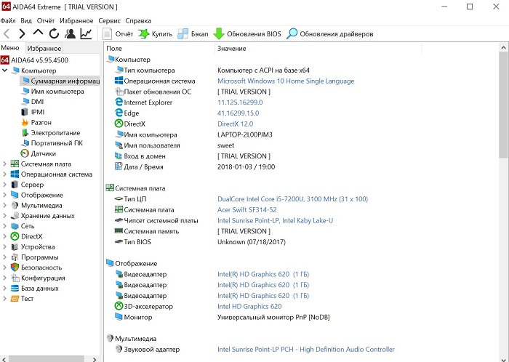
Task: Select the Тип BIOS row
Action: pyautogui.click(x=200, y=242)
